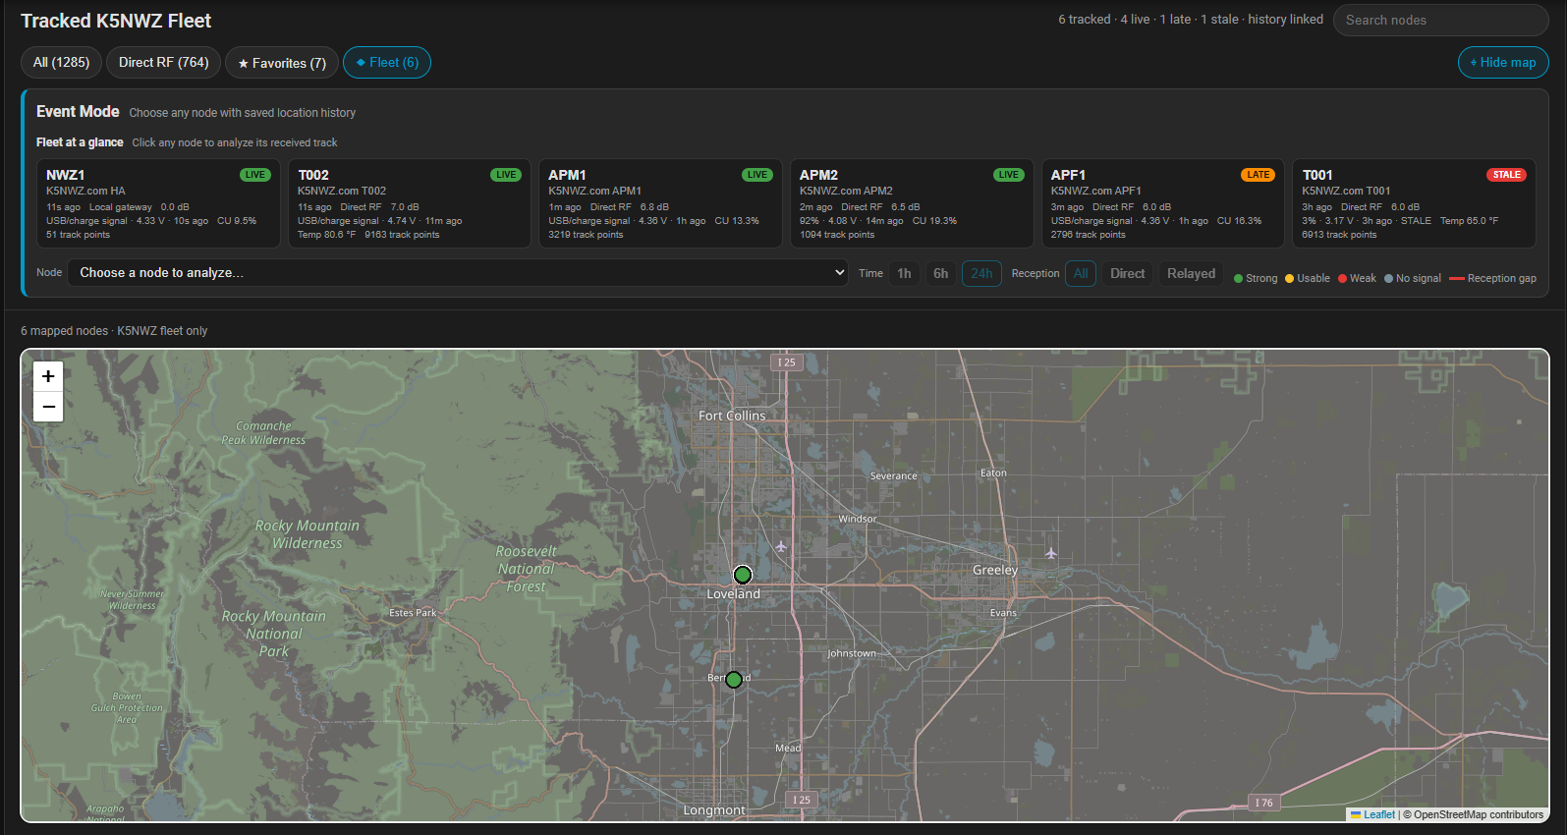Click the green Strong legend dot

(x=1238, y=278)
